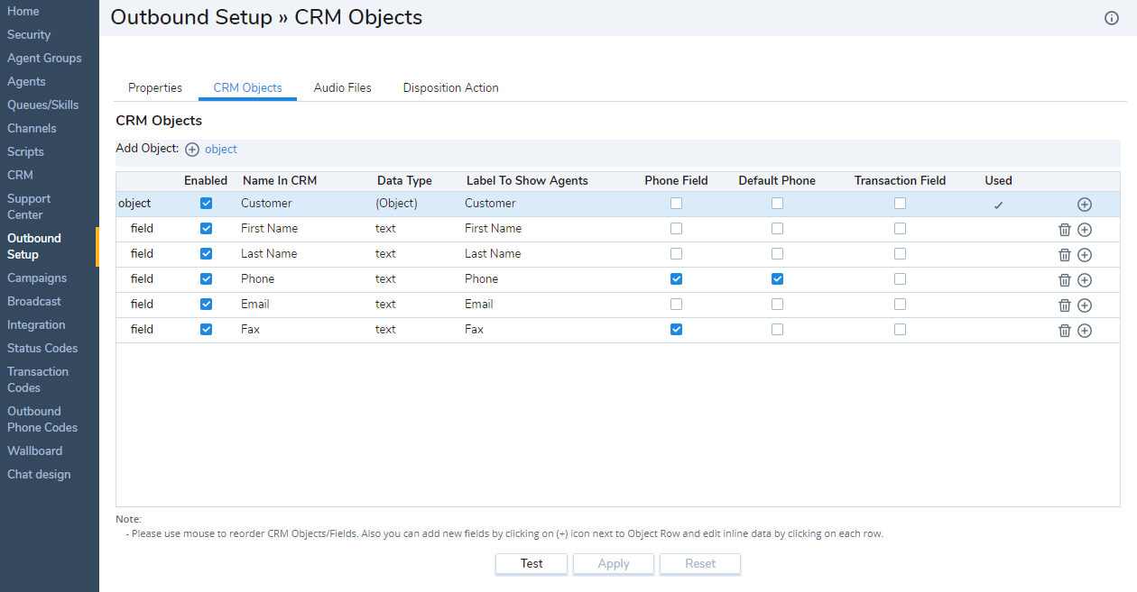Image resolution: width=1137 pixels, height=592 pixels.
Task: Click 'First Name' Label To Show Agents cell
Action: click(493, 229)
